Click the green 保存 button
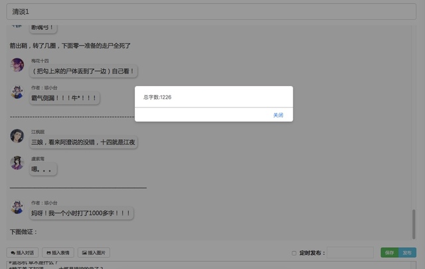The height and width of the screenshot is (269, 425). pyautogui.click(x=390, y=253)
